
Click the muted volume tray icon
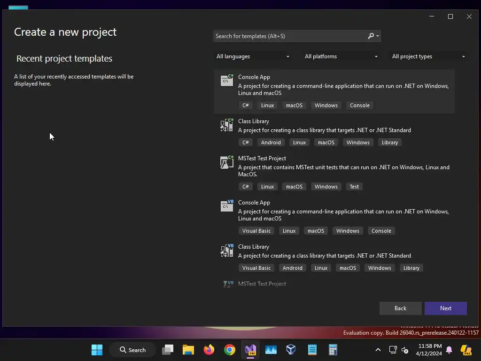(405, 350)
